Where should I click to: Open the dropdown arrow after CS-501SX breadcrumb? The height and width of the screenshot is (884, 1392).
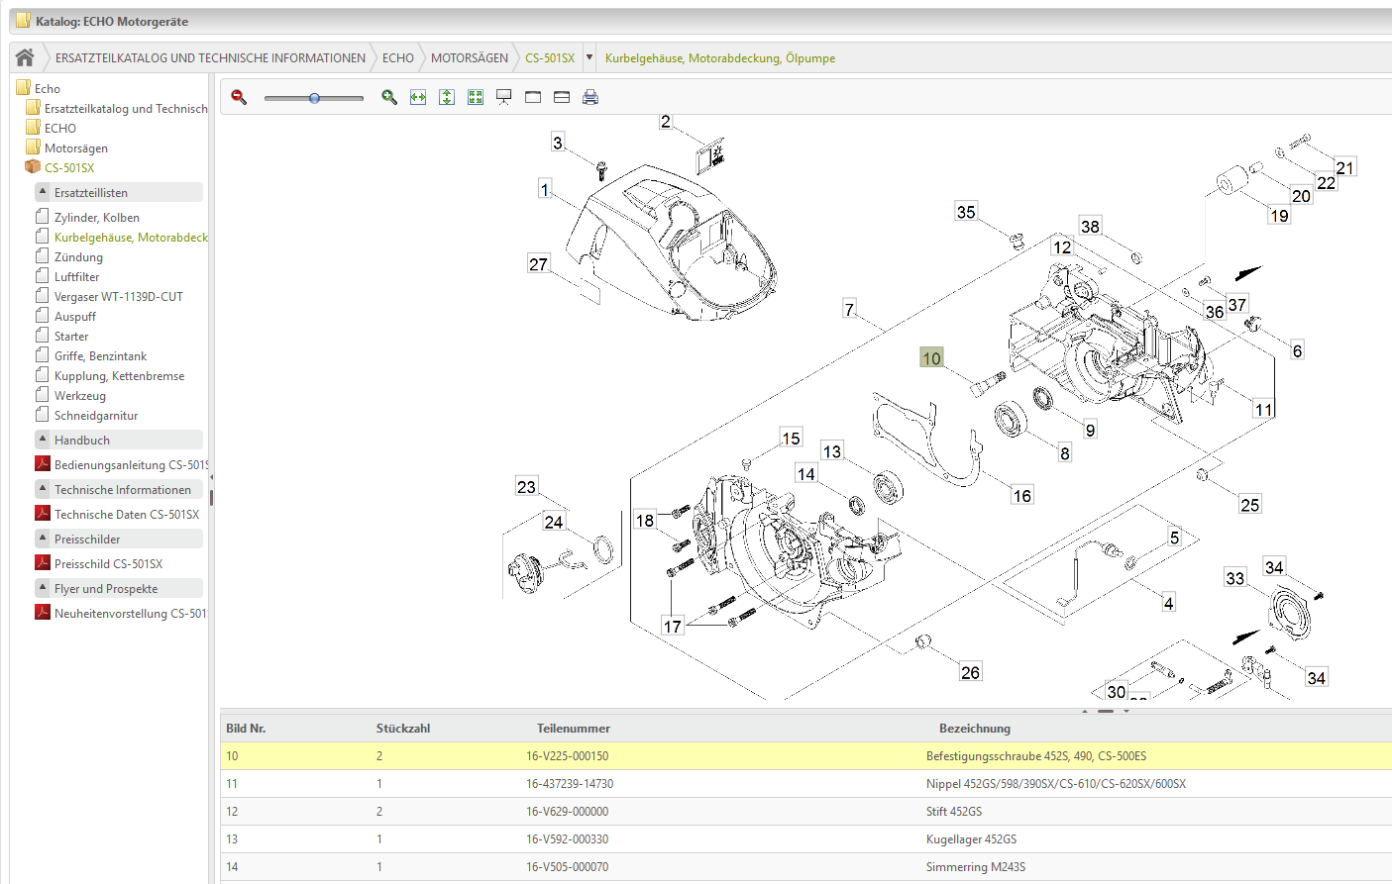point(589,57)
